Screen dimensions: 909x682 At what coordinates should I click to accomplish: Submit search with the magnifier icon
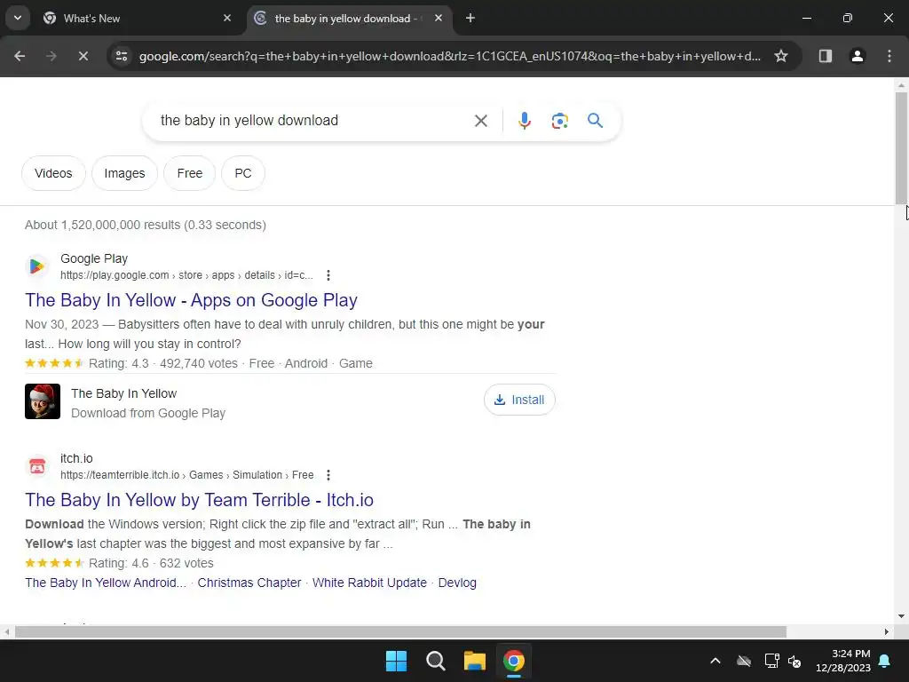[x=596, y=121]
